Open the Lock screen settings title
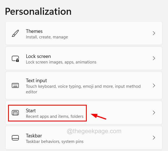The height and width of the screenshot is (151, 168). tap(38, 56)
